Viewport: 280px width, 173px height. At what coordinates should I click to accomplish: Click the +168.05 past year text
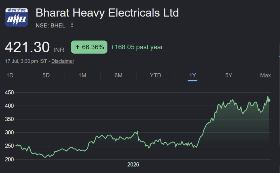(137, 47)
